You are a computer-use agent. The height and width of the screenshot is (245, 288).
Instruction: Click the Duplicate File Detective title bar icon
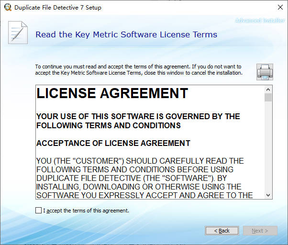(x=7, y=8)
